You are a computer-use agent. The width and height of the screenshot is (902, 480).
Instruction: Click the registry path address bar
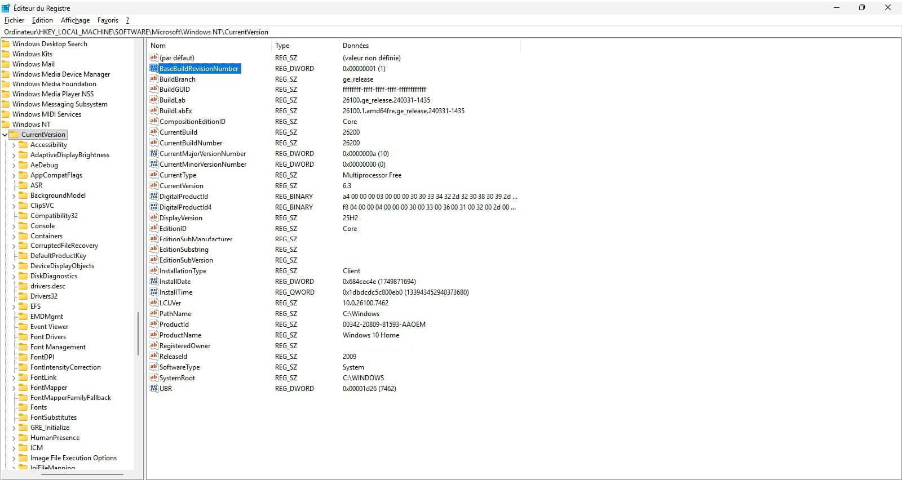[451, 32]
